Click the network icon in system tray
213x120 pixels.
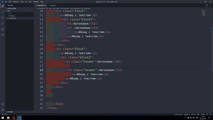click(x=191, y=118)
